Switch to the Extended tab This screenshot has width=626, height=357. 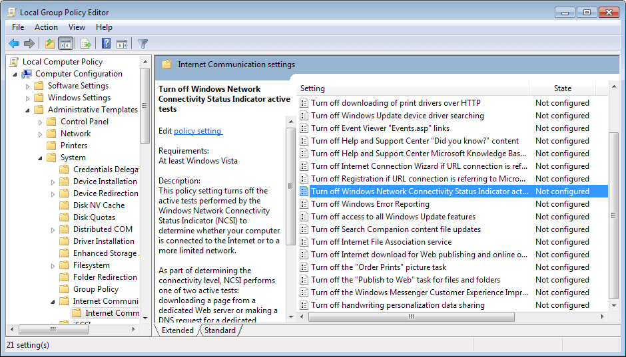tap(177, 330)
